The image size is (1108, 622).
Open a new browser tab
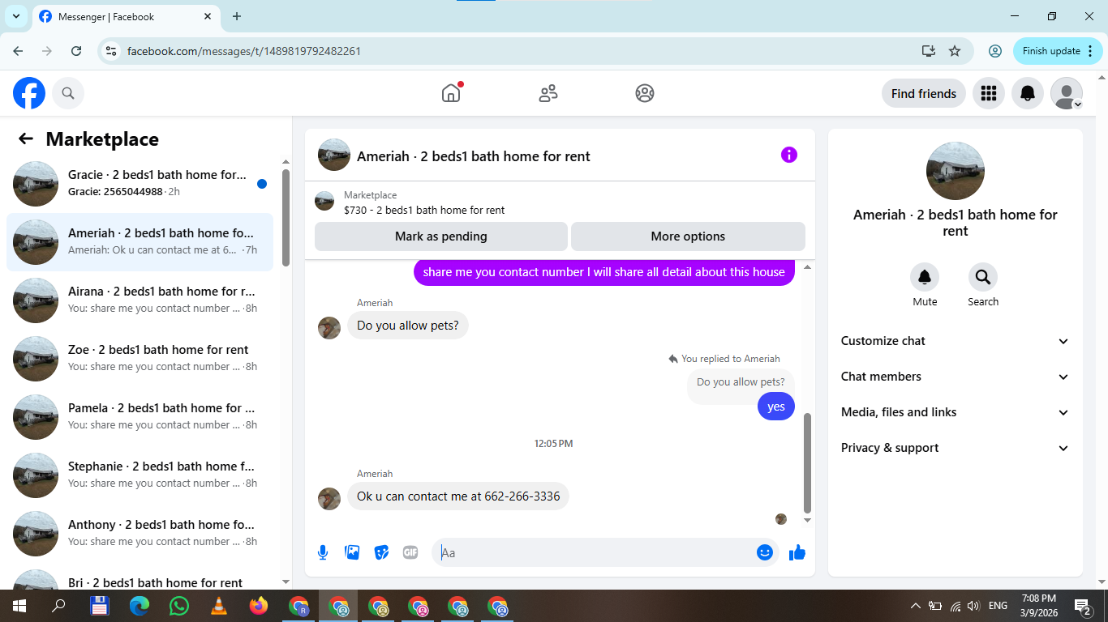237,16
